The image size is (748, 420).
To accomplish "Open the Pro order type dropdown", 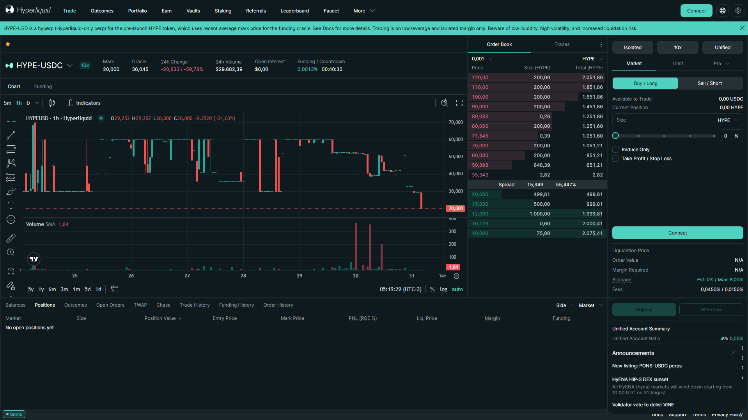I will point(721,64).
